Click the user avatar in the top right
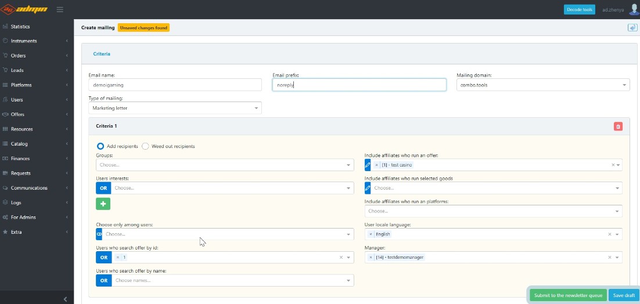 634,9
